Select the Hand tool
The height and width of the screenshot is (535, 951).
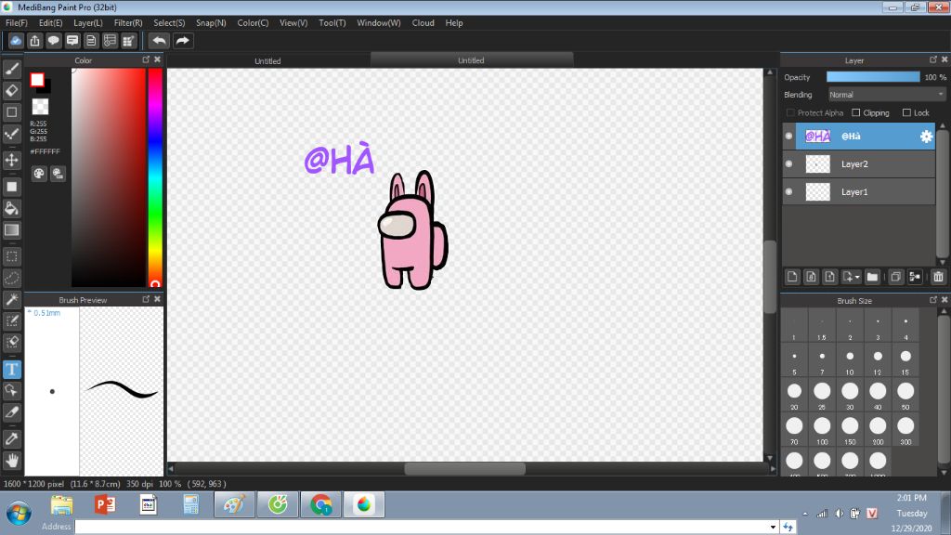point(11,461)
